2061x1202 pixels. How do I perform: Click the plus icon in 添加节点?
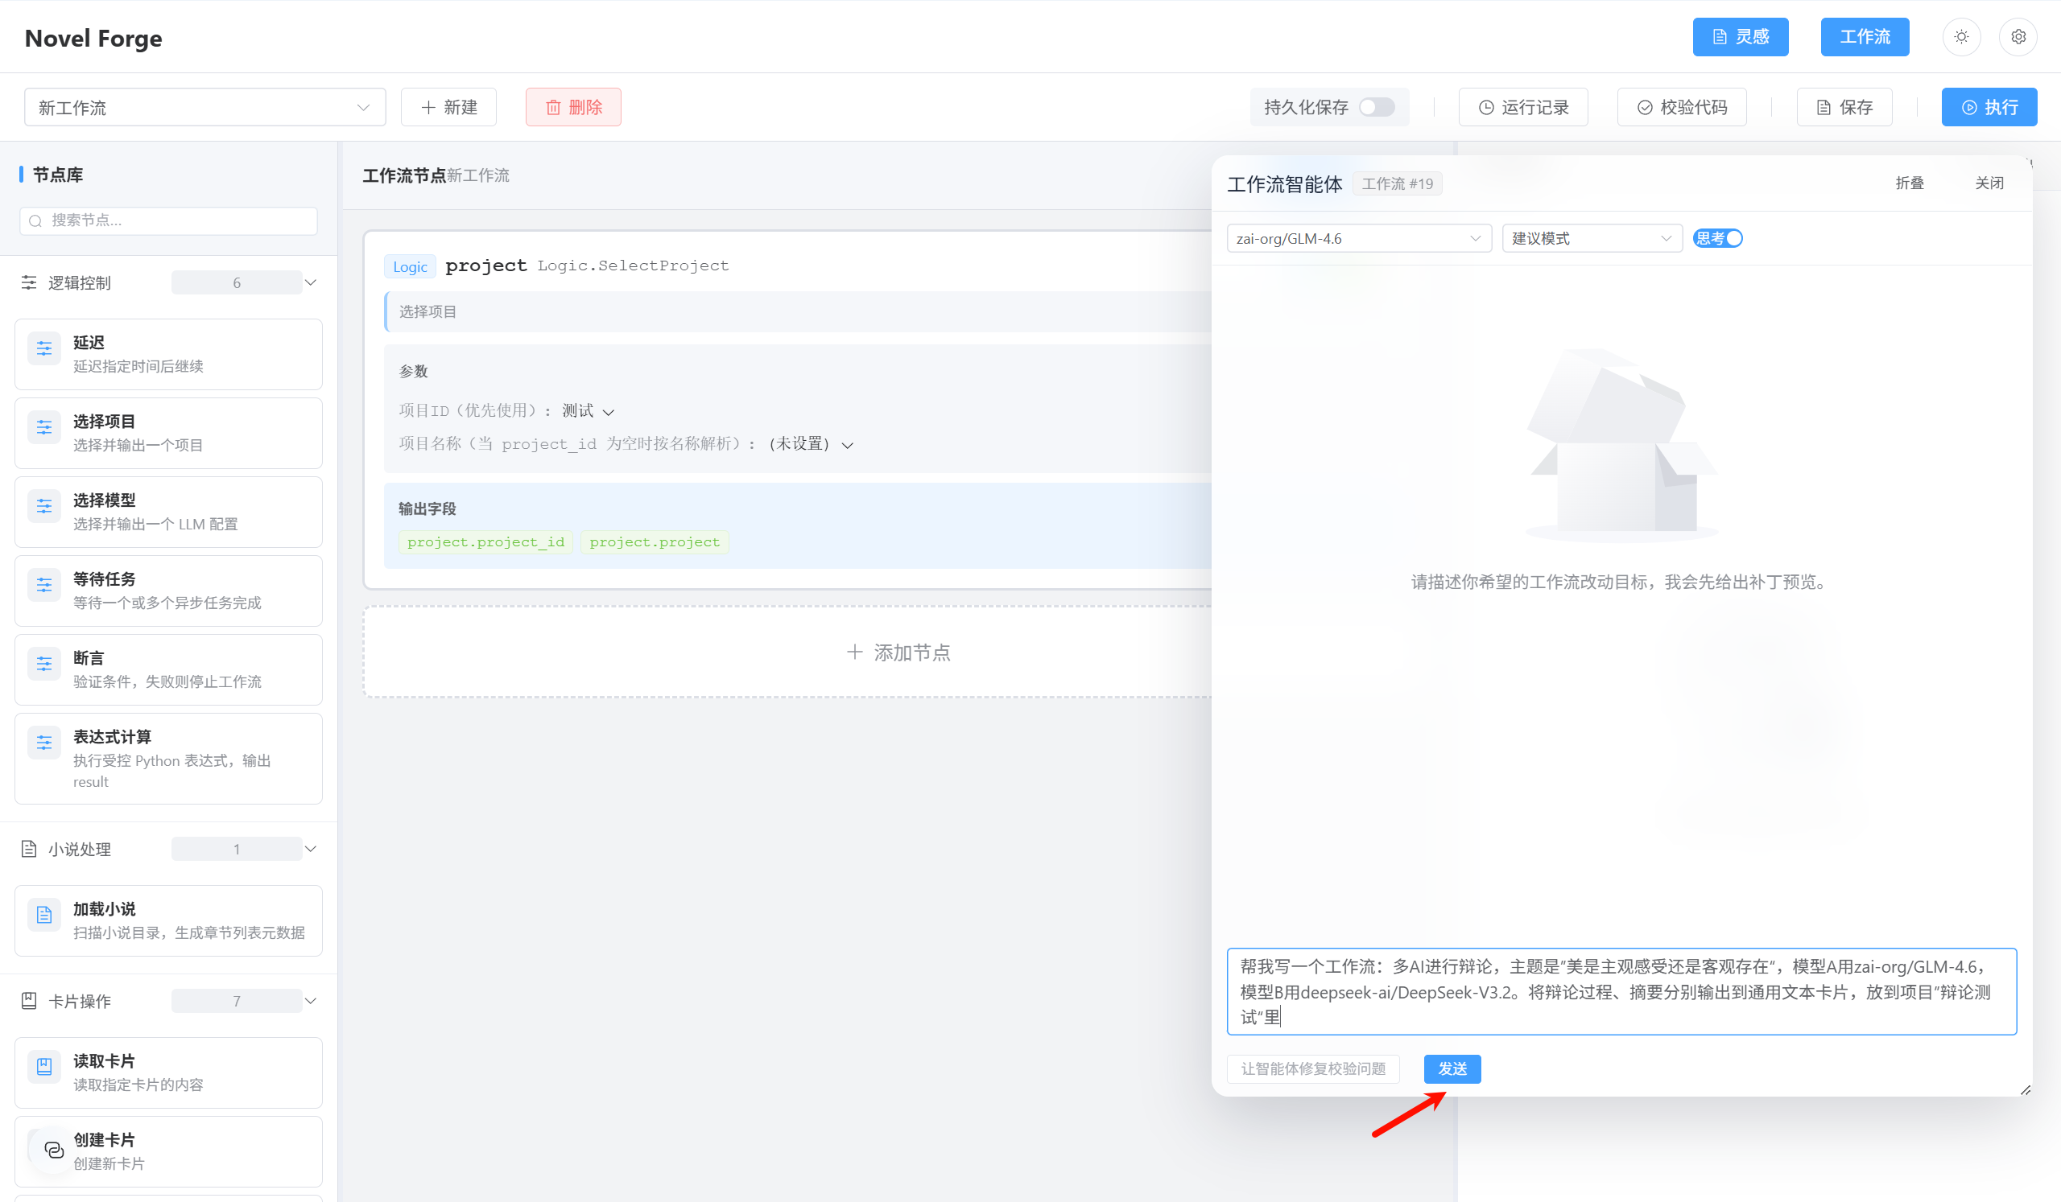point(854,651)
